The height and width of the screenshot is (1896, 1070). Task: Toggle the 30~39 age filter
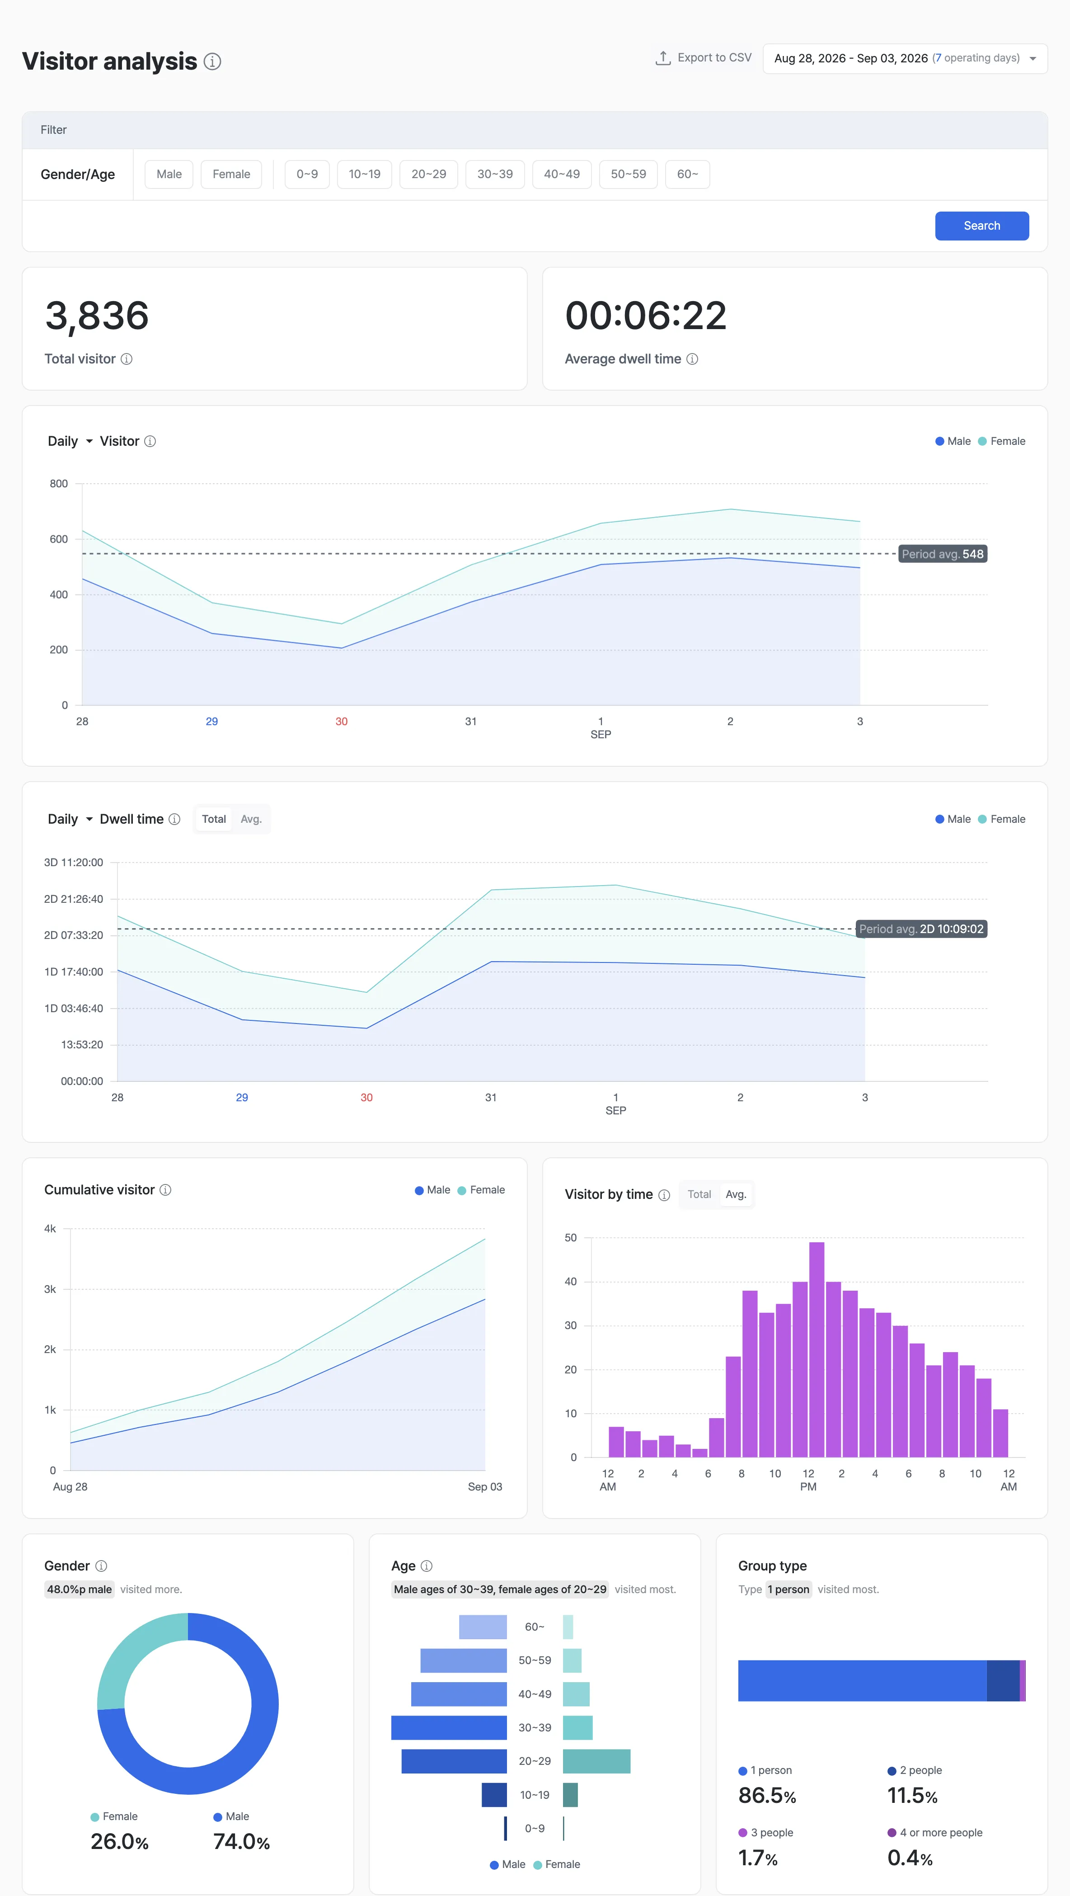(495, 175)
